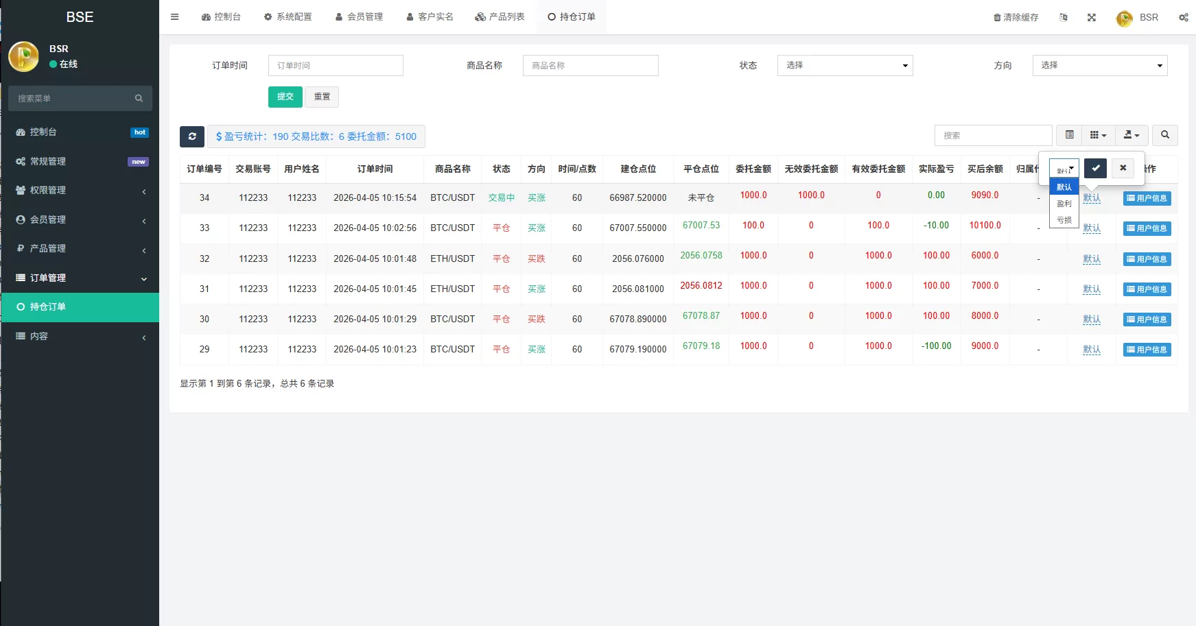Screen dimensions: 1196x626
Task: Click the 重置 reset button
Action: coord(322,97)
